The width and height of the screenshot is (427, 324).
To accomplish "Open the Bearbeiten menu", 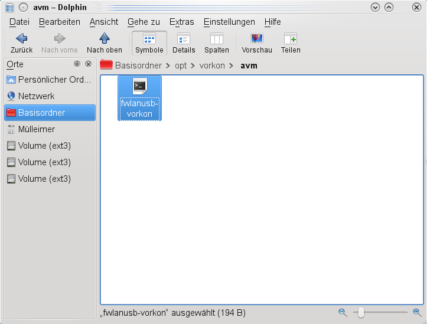I will click(x=60, y=22).
